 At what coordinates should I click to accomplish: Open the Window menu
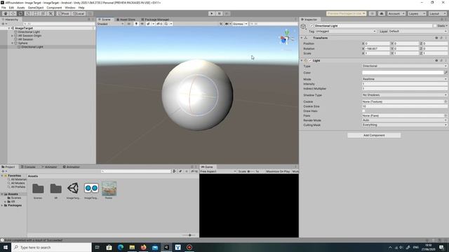click(70, 8)
